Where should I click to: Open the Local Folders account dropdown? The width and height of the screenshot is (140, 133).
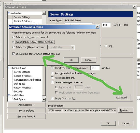click(72, 47)
